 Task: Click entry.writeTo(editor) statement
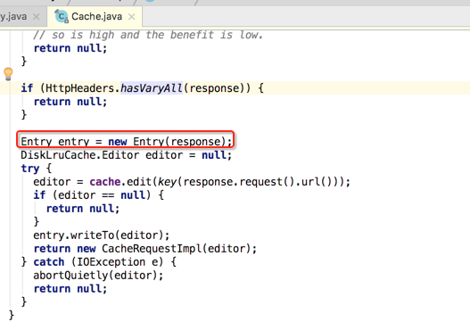102,235
